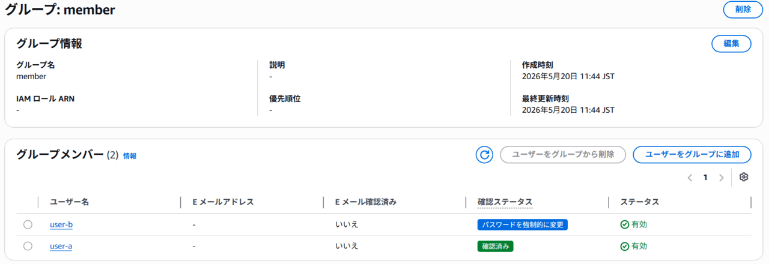Open table preferences gear icon
The width and height of the screenshot is (769, 264).
744,177
